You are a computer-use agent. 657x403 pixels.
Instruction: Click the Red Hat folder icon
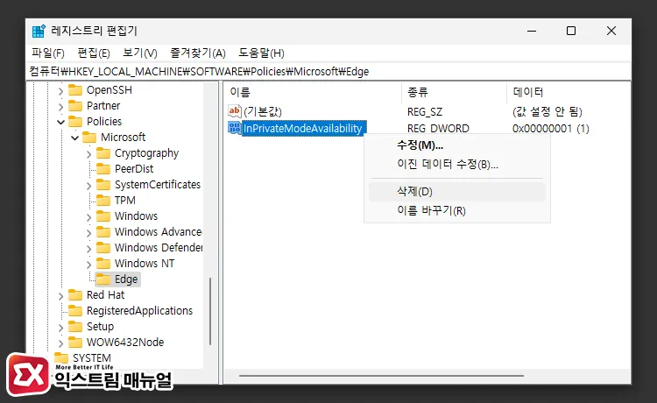(x=75, y=295)
